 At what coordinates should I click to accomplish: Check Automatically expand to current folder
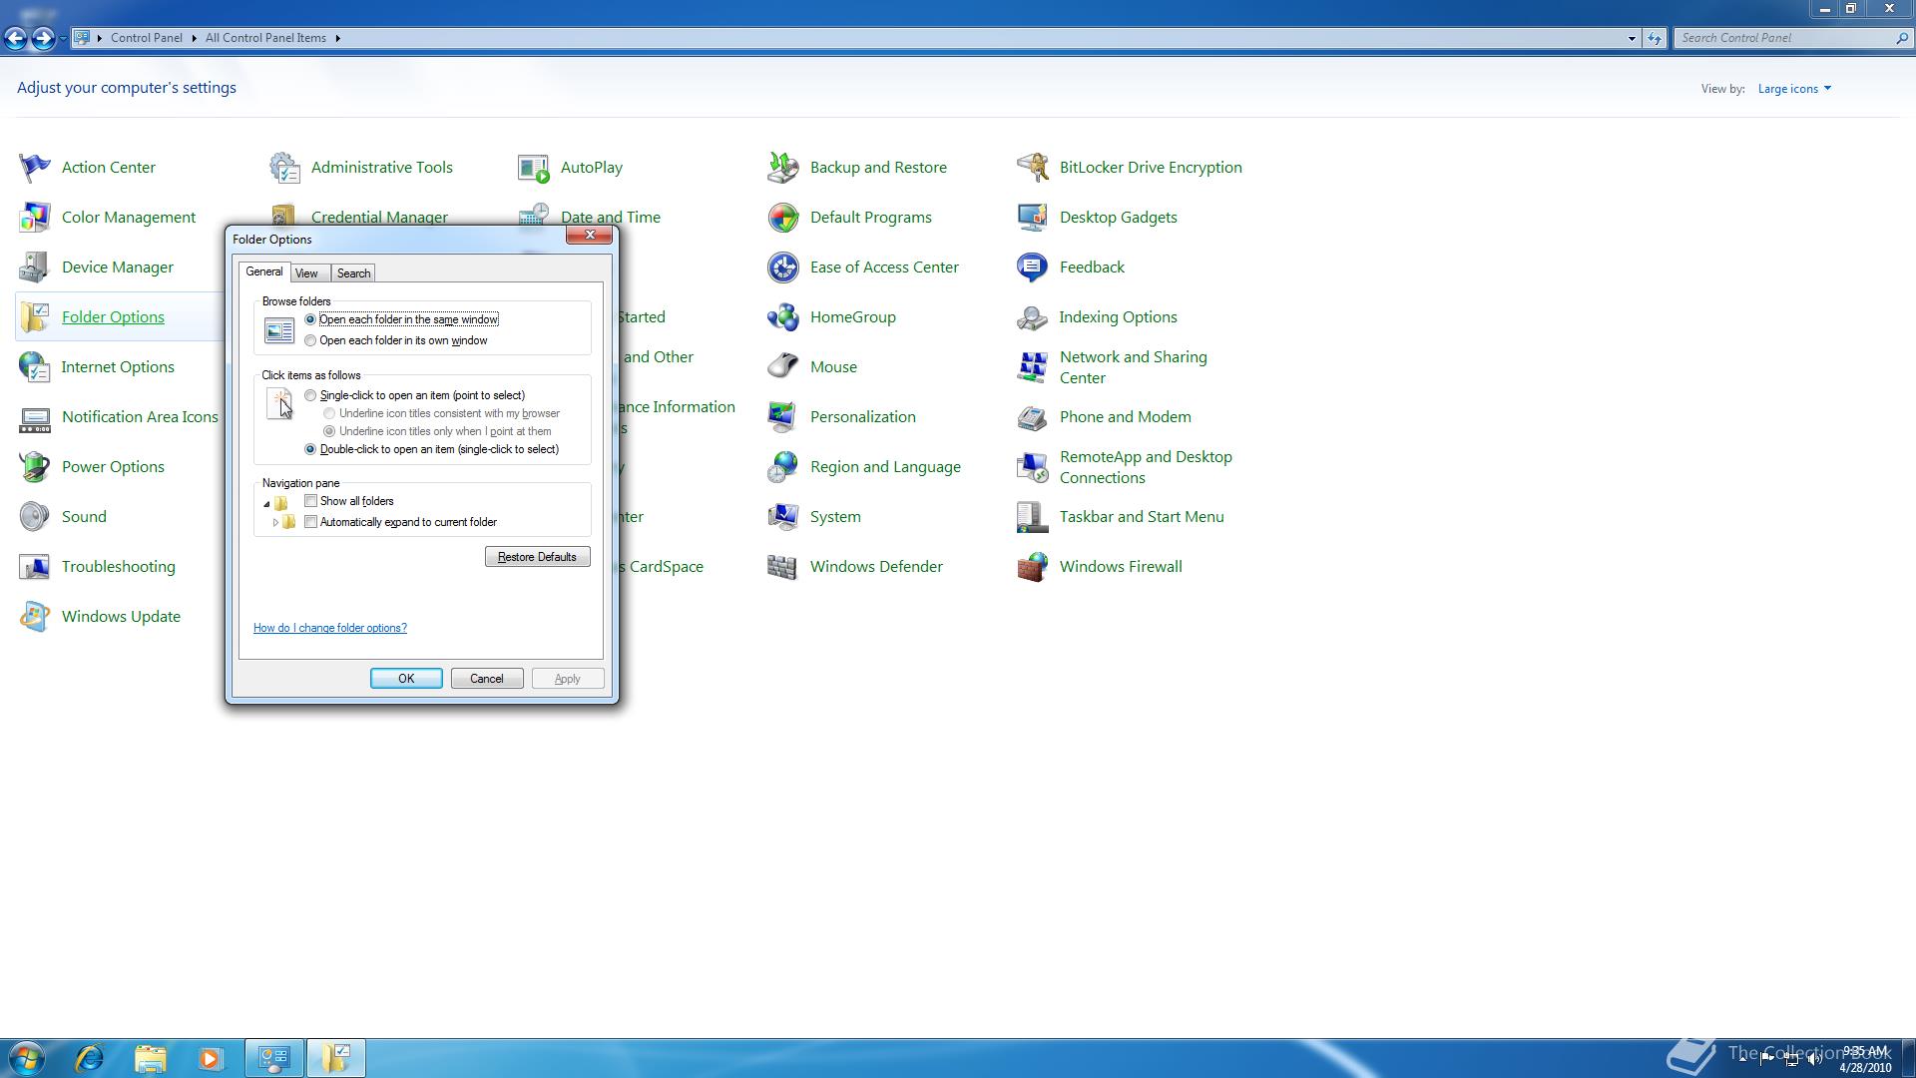(311, 522)
